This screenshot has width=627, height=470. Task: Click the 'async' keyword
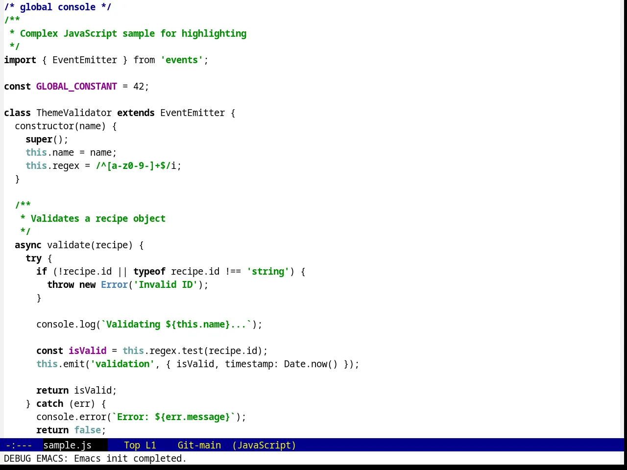click(28, 245)
